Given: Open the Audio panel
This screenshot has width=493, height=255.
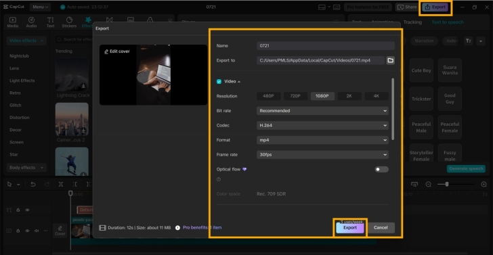Looking at the screenshot, I should [x=31, y=22].
